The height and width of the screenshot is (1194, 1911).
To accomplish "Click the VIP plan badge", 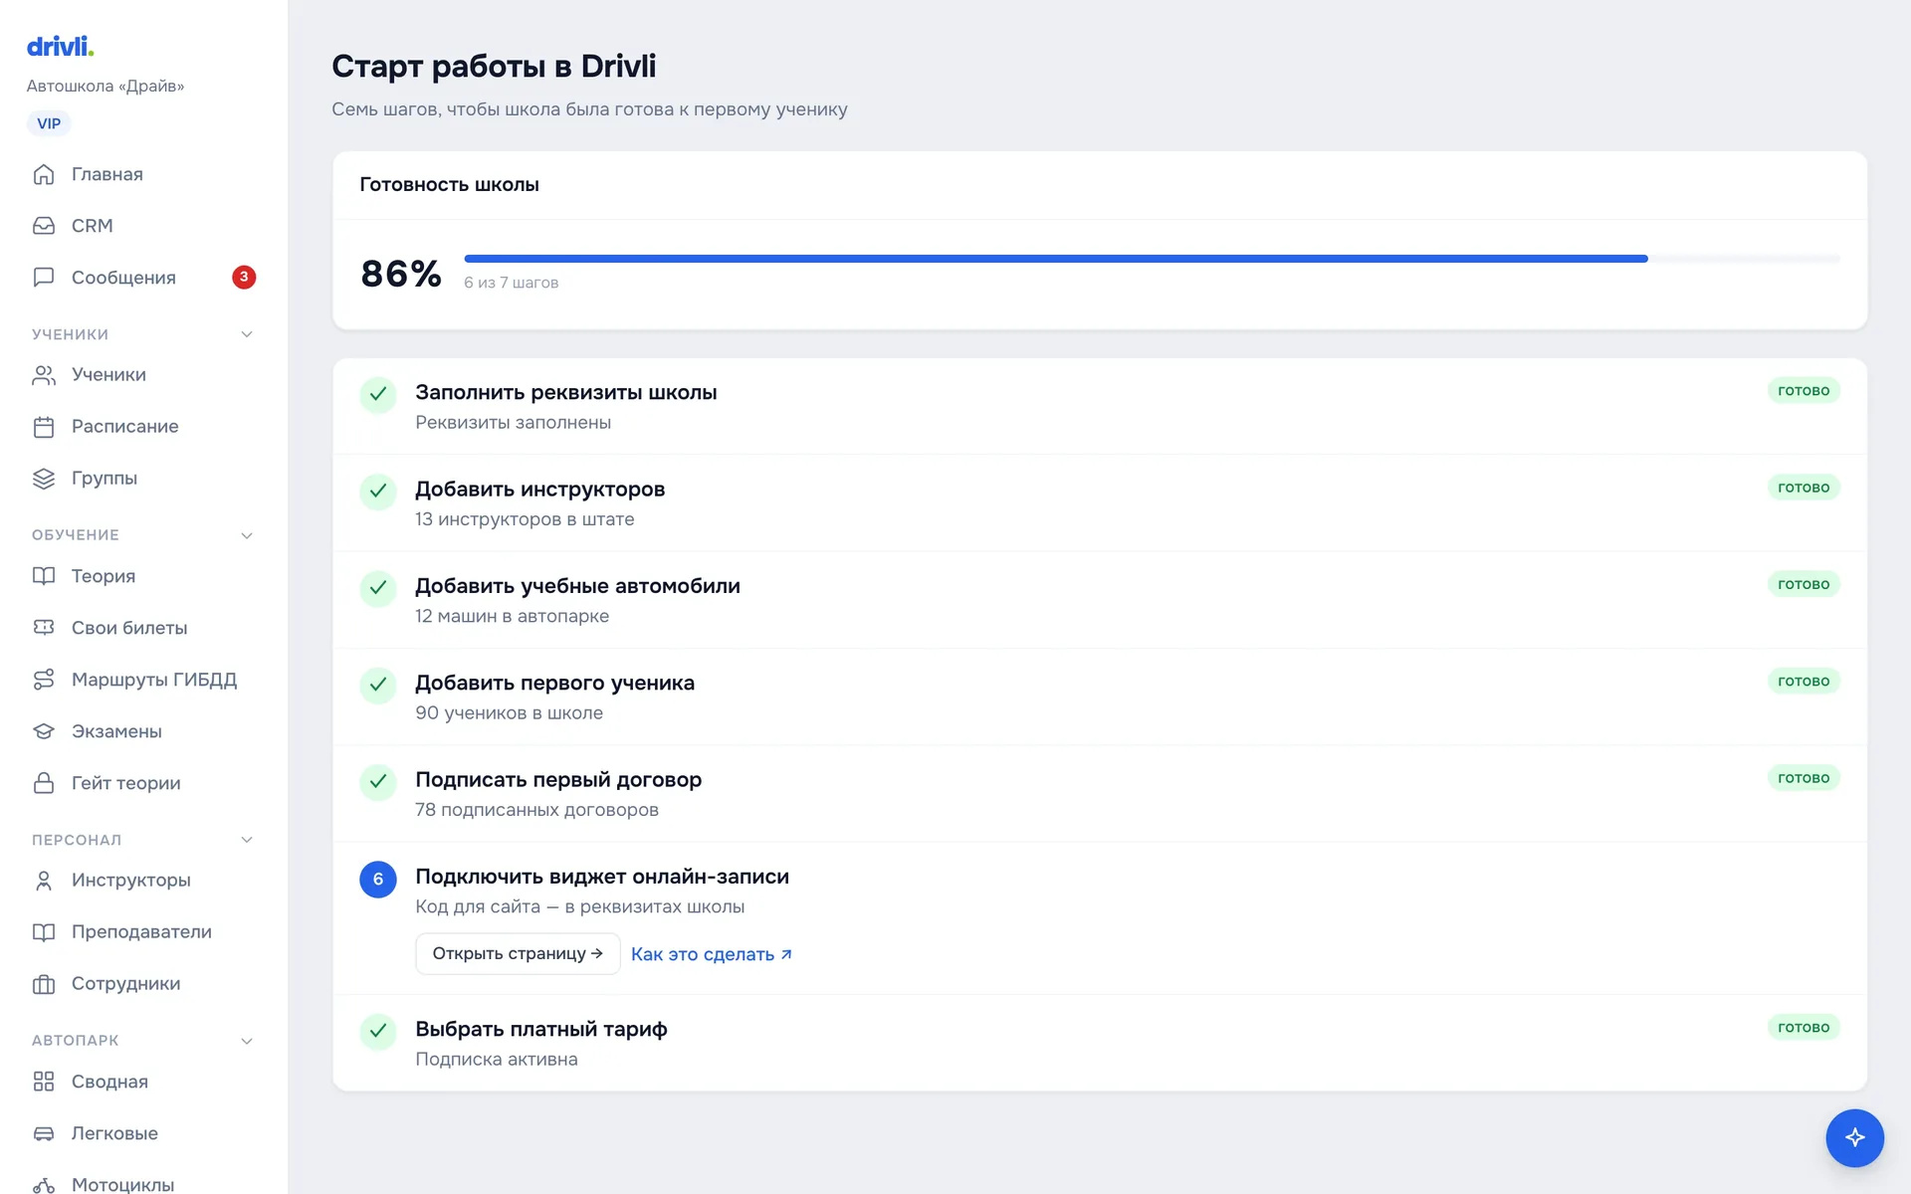I will pos(49,123).
